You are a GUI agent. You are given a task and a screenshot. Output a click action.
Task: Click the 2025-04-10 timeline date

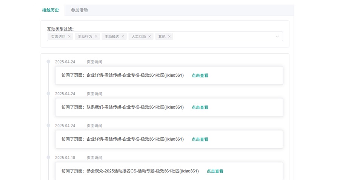coord(65,158)
